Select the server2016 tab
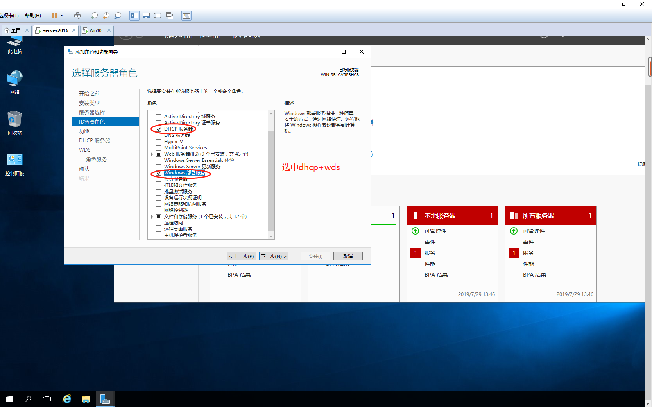This screenshot has height=407, width=652. click(x=56, y=30)
